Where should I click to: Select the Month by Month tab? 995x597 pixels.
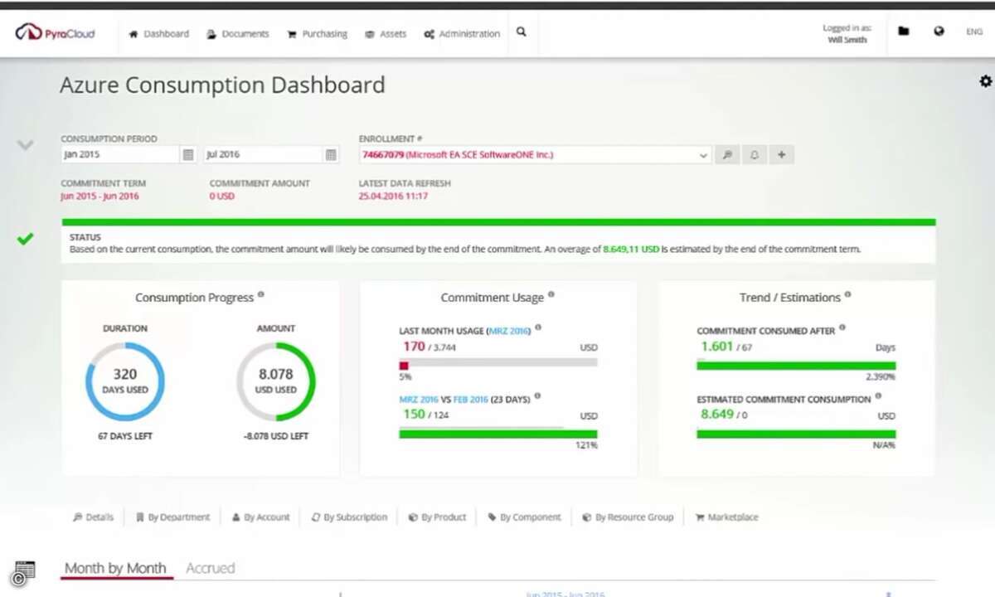click(115, 568)
